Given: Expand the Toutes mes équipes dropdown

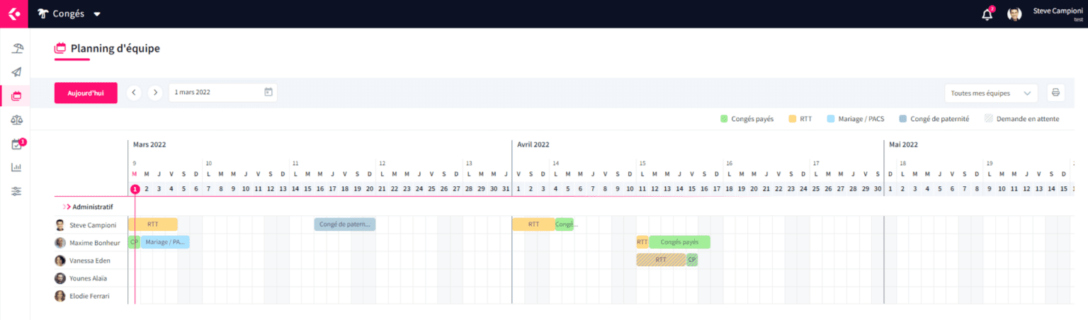Looking at the screenshot, I should 990,93.
